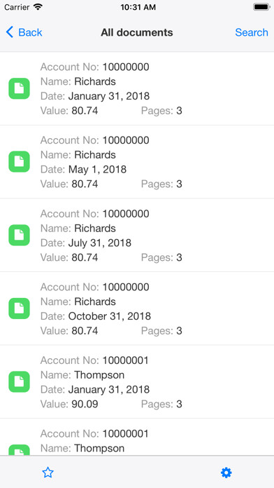
Task: Select the document dated May 1, 2018
Action: [137, 162]
